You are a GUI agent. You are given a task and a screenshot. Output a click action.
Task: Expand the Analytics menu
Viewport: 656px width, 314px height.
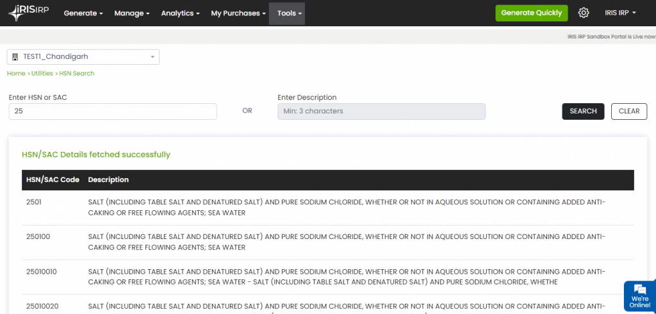pyautogui.click(x=180, y=13)
